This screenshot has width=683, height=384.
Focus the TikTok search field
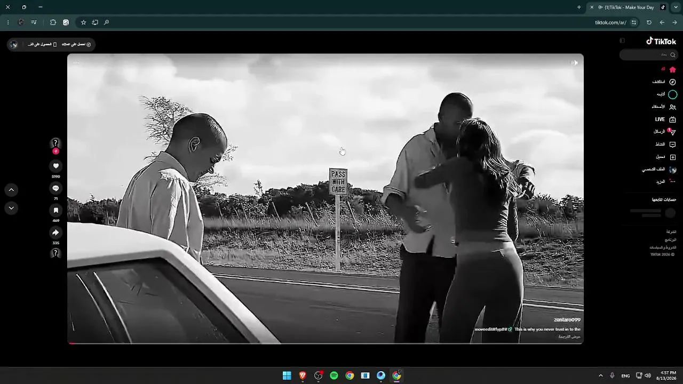pos(648,55)
